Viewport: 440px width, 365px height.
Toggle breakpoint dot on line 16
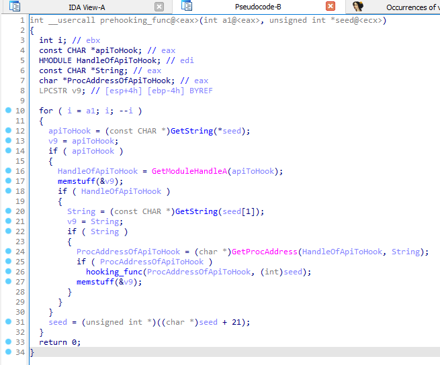tap(9, 170)
